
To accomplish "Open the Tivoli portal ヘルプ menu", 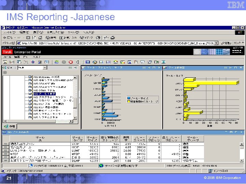I will pyautogui.click(x=37, y=57).
